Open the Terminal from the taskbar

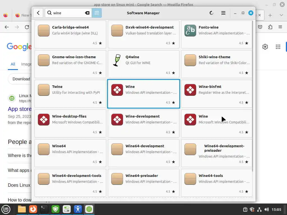(44, 209)
